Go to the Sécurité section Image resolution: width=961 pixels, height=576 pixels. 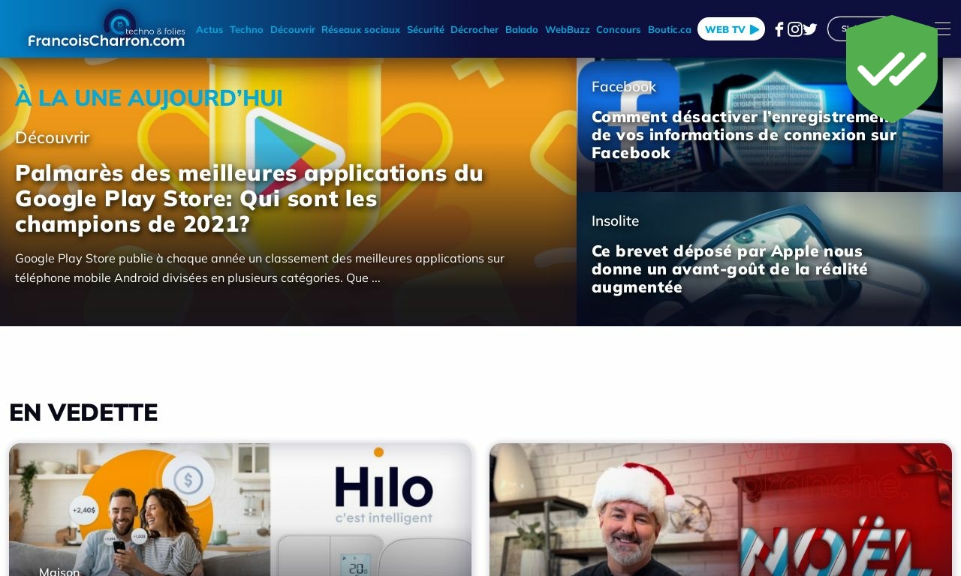click(426, 29)
